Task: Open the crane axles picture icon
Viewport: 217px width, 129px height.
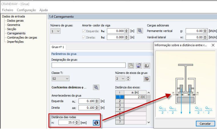Action: coord(147,79)
